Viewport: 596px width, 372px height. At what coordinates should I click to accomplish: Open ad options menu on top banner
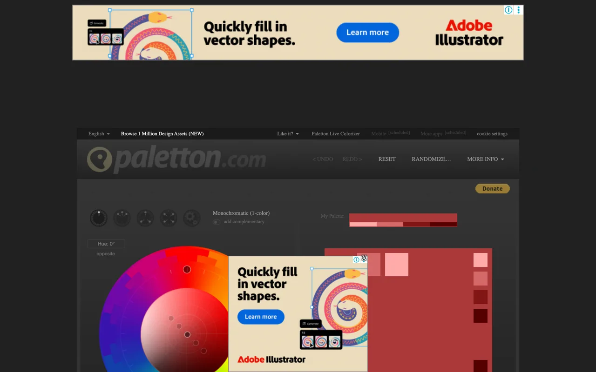pyautogui.click(x=519, y=10)
